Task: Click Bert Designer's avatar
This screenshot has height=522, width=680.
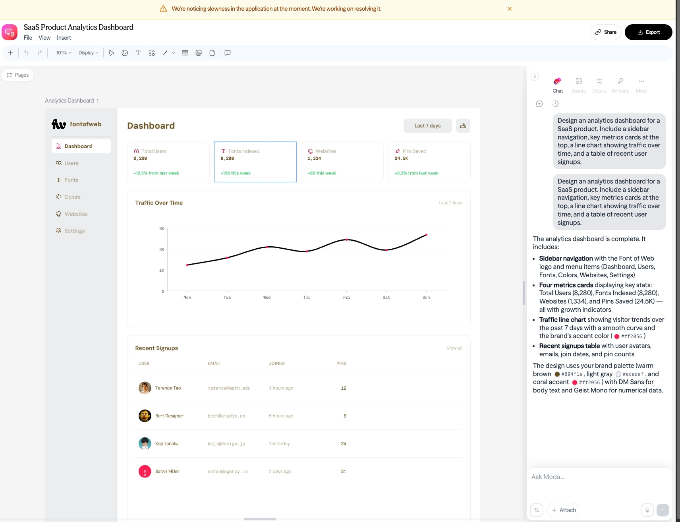Action: click(145, 416)
